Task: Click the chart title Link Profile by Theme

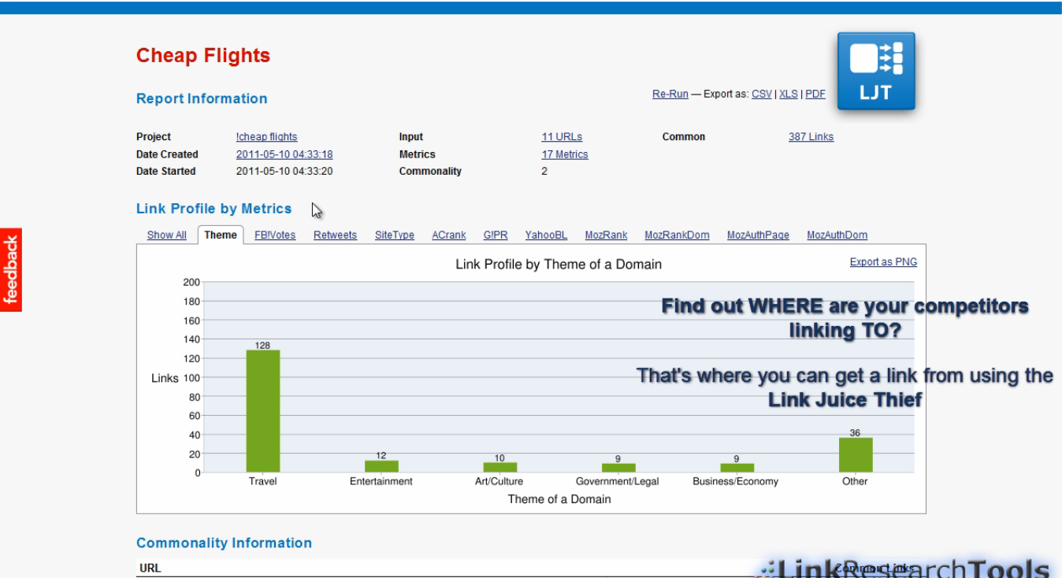Action: (x=559, y=265)
